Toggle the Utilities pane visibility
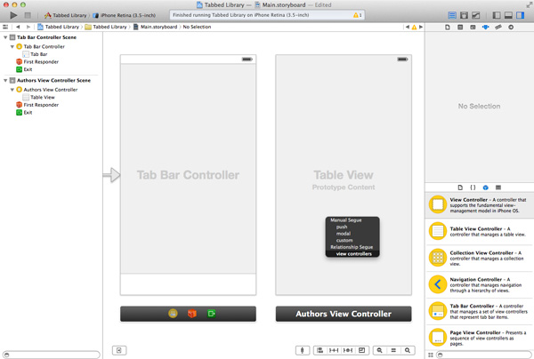Viewport: 534px width, 359px height. [x=521, y=15]
